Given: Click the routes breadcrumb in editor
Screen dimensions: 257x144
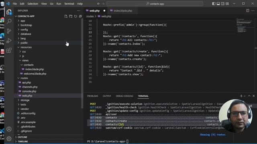Looking at the screenshot, I should coord(90,16).
